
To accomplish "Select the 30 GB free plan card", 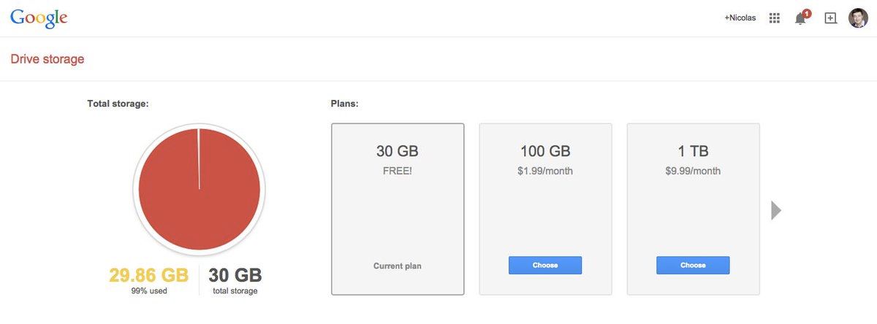I will pyautogui.click(x=398, y=209).
